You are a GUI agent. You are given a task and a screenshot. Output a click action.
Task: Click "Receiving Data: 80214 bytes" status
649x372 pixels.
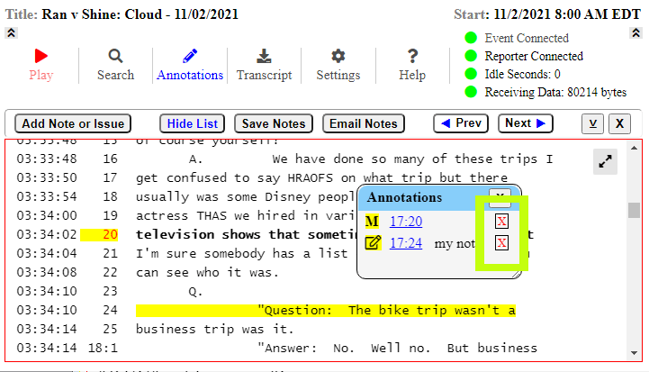[x=555, y=92]
